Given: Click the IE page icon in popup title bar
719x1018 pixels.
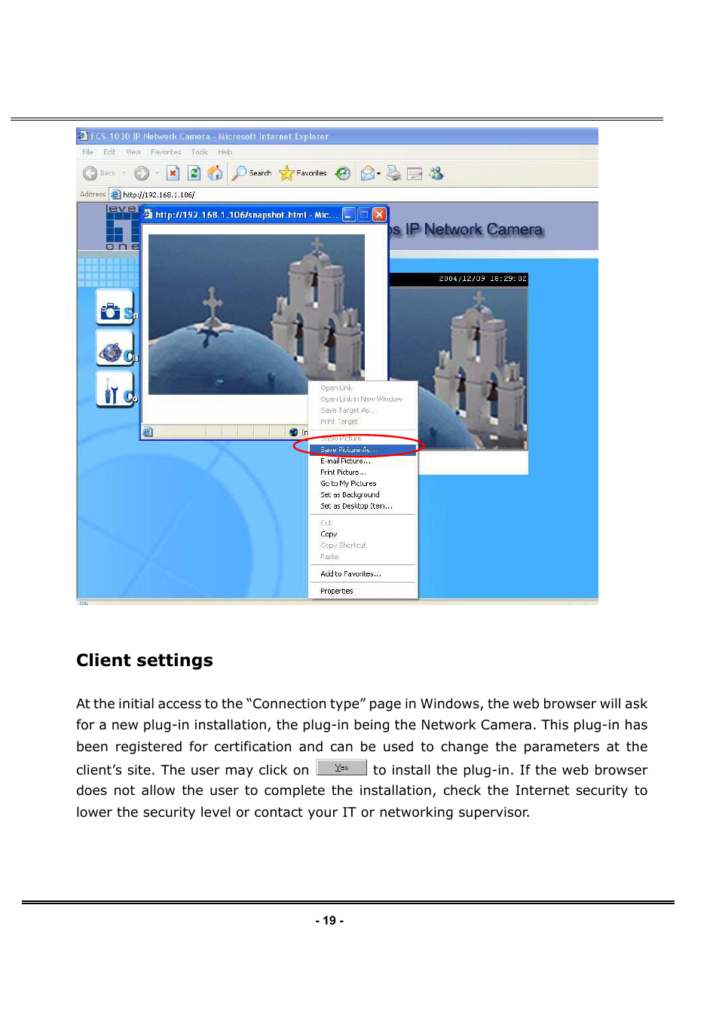Looking at the screenshot, I should point(148,215).
